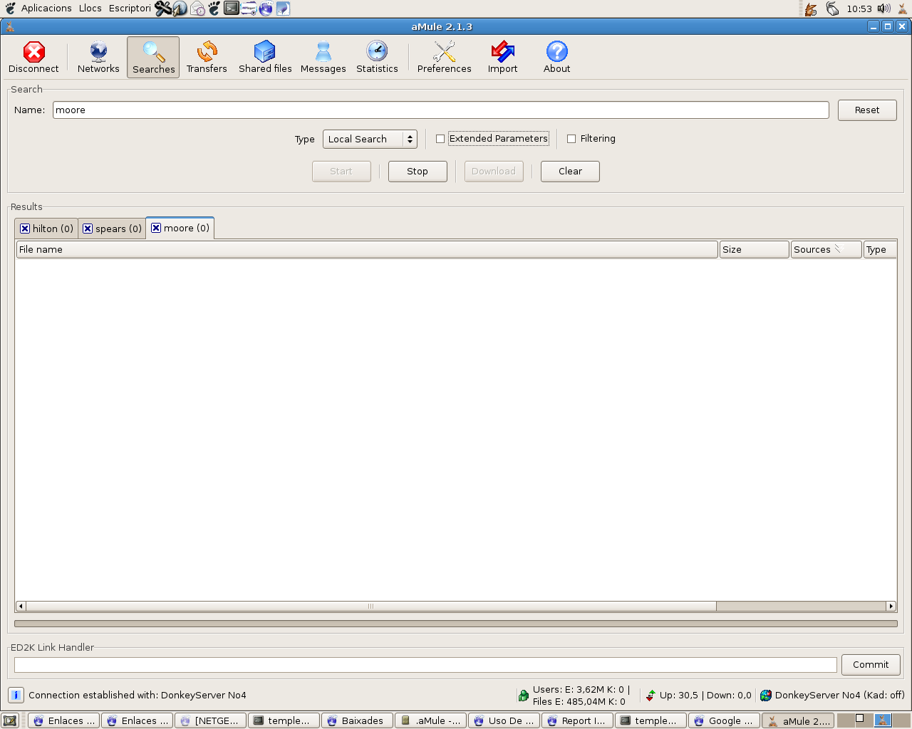
Task: Enable the Extended Parameters checkbox
Action: [x=440, y=139]
